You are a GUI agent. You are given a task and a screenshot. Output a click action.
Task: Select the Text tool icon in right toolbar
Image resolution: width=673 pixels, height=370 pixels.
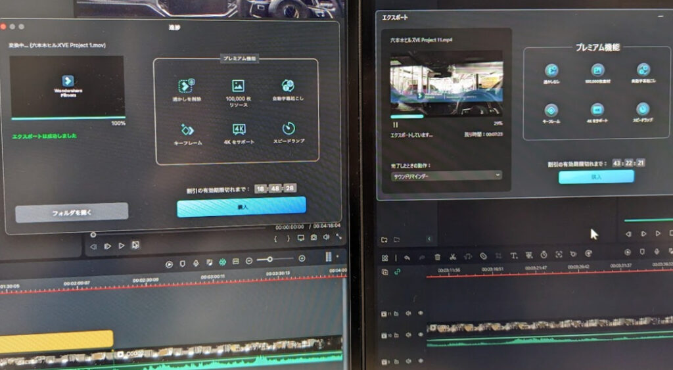click(514, 256)
